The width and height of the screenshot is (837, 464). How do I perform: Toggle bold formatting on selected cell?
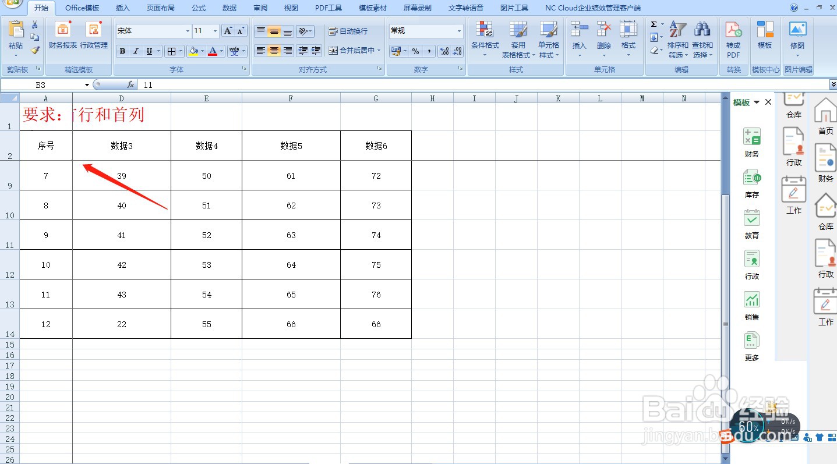[x=122, y=51]
